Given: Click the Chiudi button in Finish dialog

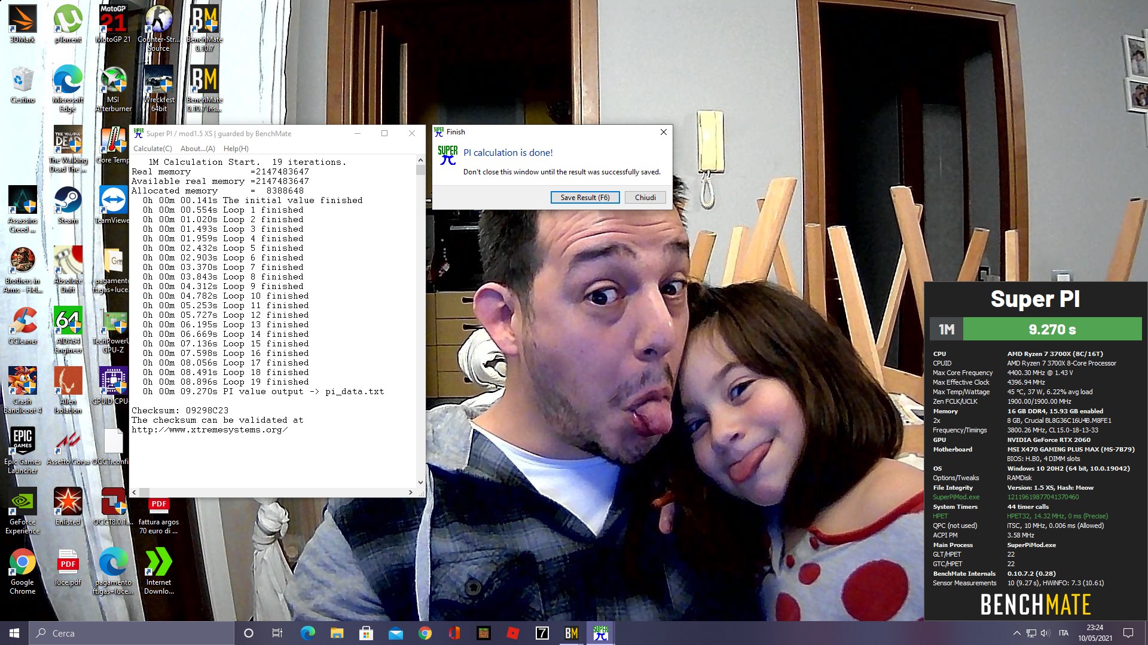Looking at the screenshot, I should click(x=645, y=198).
